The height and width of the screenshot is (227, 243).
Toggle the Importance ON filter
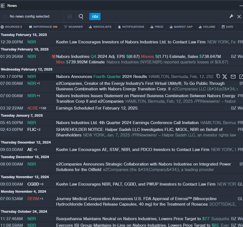[43, 27]
